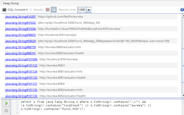Select the Heap Dump tab
Screen dimensions: 184x115
[x=11, y=3]
